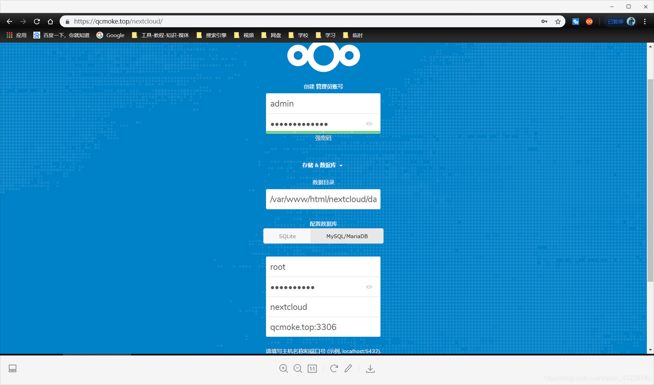Focus the admin password field

[323, 124]
